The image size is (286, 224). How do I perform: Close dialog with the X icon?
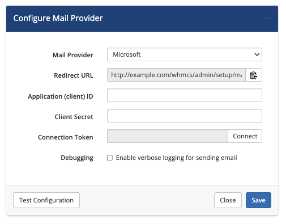[x=268, y=16]
